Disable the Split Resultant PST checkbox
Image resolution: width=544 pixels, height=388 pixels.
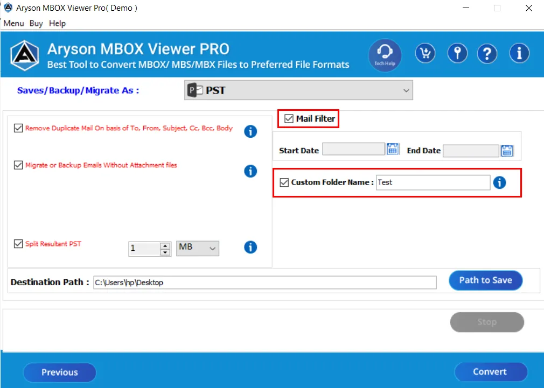tap(18, 244)
